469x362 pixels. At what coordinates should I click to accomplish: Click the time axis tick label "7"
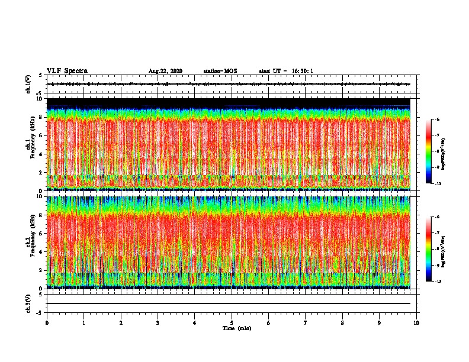306,323
